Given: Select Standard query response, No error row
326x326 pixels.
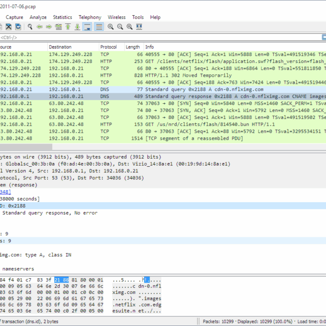Looking at the screenshot, I should click(x=163, y=213).
